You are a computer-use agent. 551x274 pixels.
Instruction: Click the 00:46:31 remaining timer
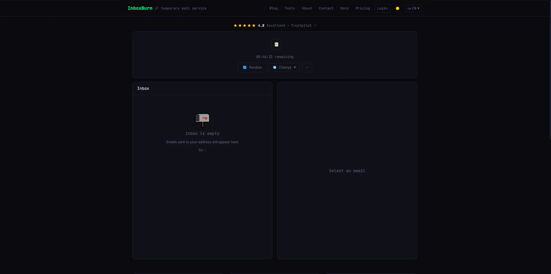[x=275, y=57]
